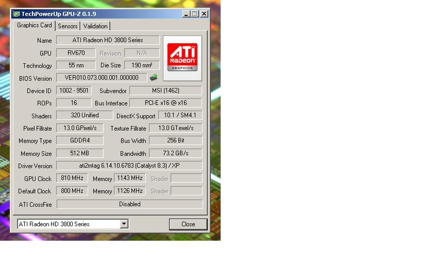The width and height of the screenshot is (433, 270).
Task: Click the BIOS Version label
Action: [36, 79]
